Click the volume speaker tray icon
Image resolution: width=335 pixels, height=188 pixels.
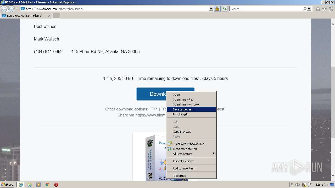298,185
